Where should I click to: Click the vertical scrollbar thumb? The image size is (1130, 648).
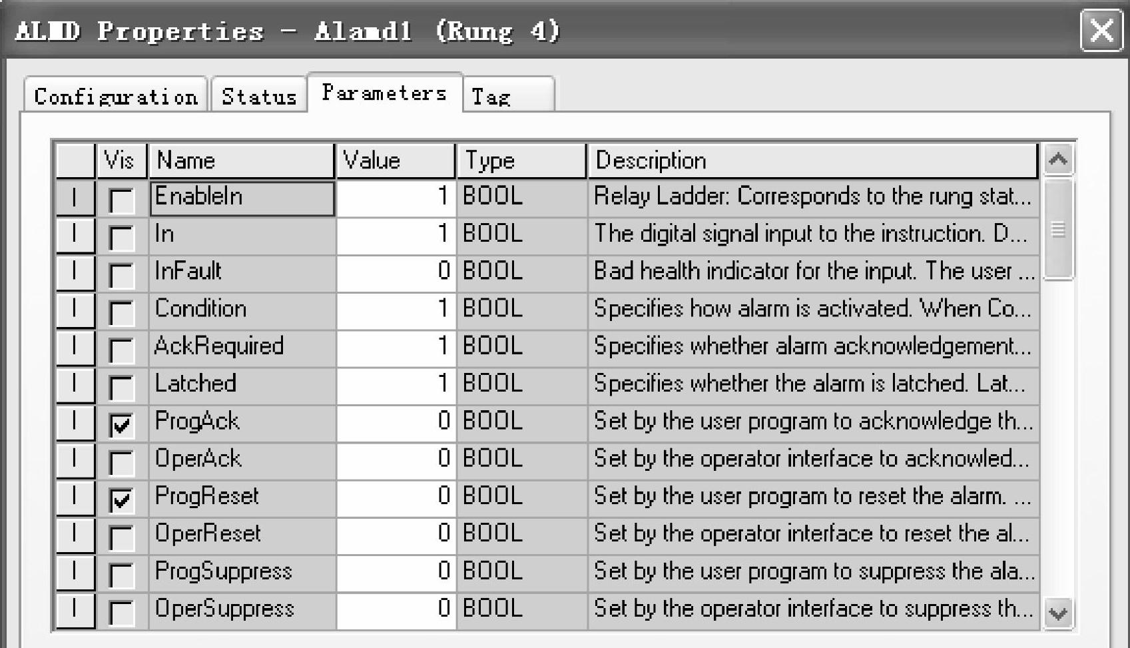(1057, 229)
